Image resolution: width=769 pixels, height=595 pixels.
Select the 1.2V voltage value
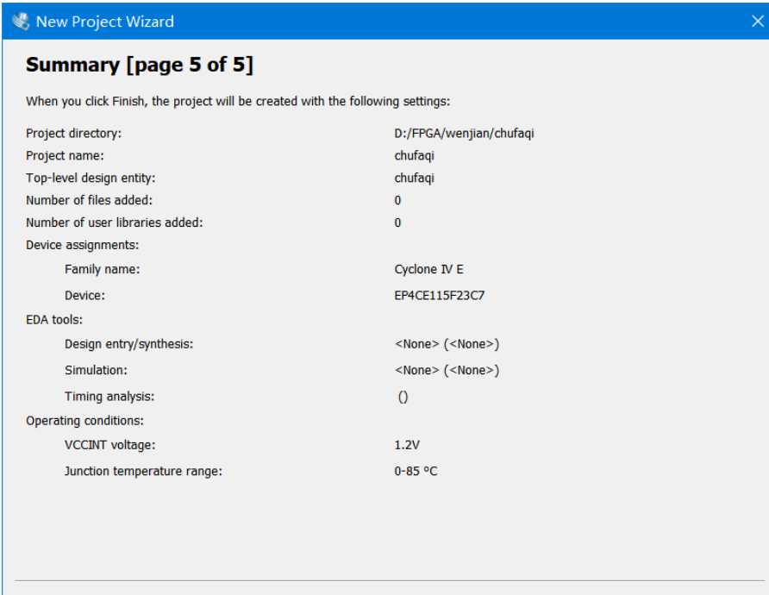(x=407, y=445)
